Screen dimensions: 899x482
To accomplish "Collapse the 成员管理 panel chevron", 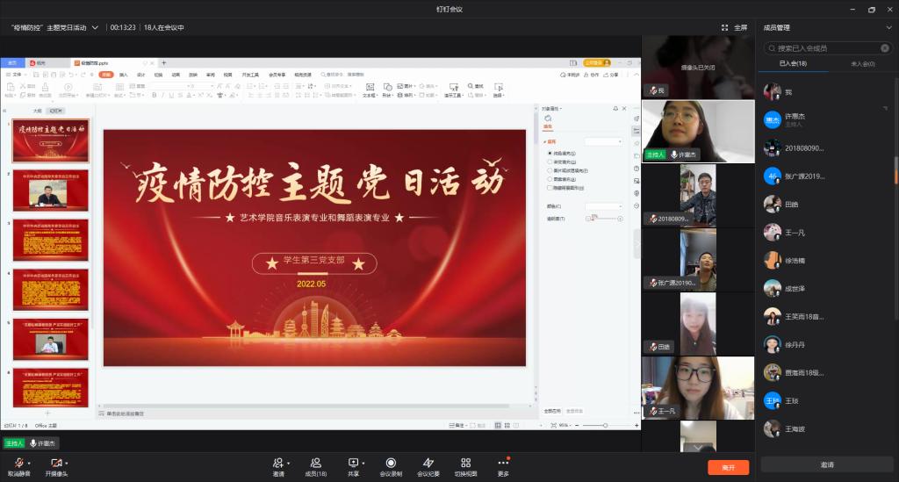I will click(x=888, y=28).
